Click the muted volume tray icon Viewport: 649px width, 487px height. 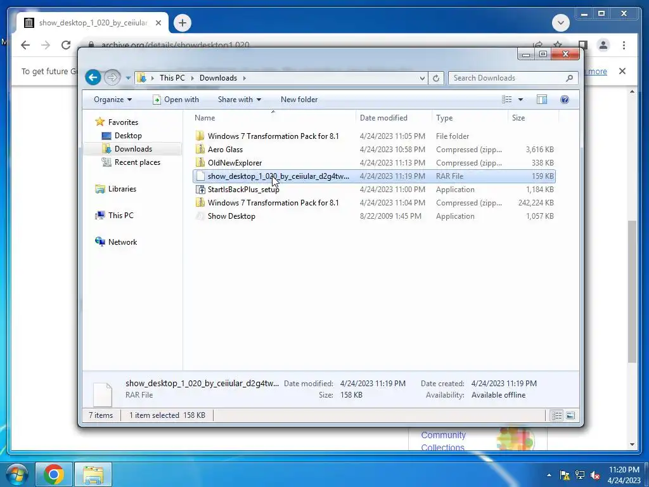(x=595, y=475)
